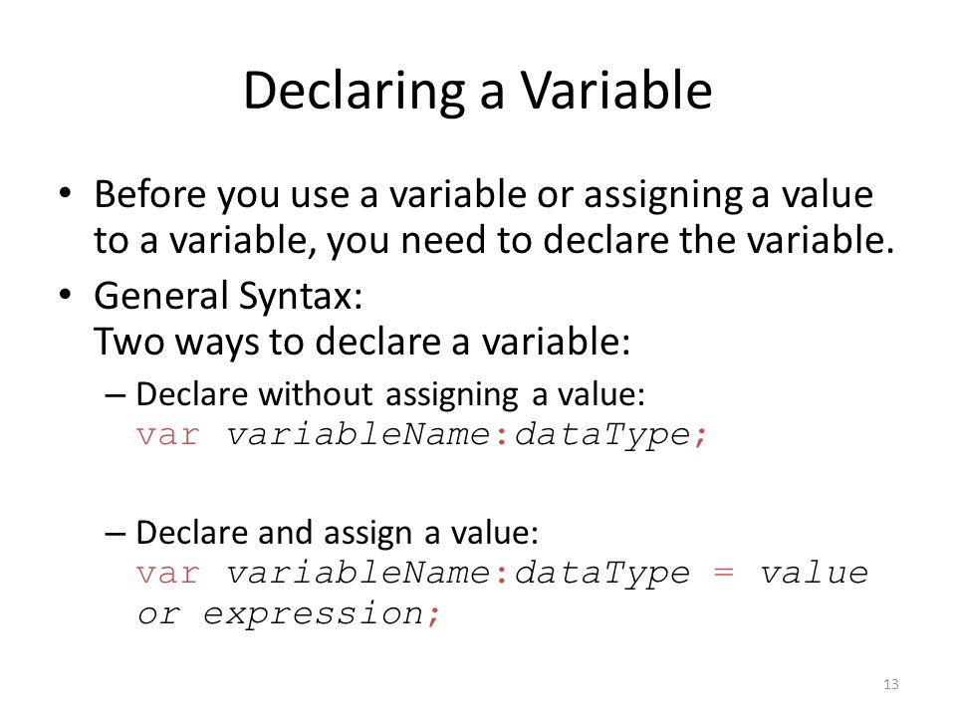This screenshot has width=956, height=717.
Task: Click variableName in the first code line
Action: coord(358,435)
